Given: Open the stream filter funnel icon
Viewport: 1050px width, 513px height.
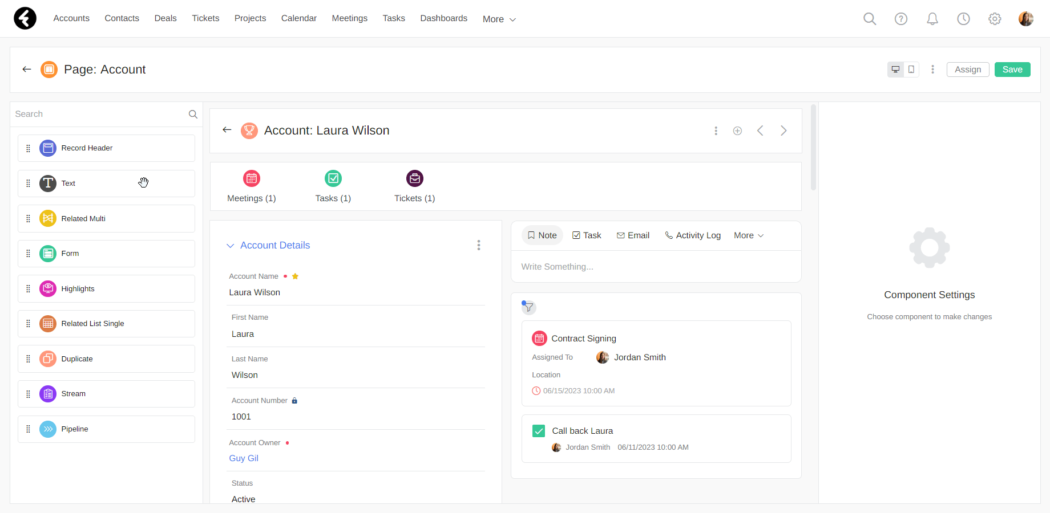Looking at the screenshot, I should coord(529,307).
